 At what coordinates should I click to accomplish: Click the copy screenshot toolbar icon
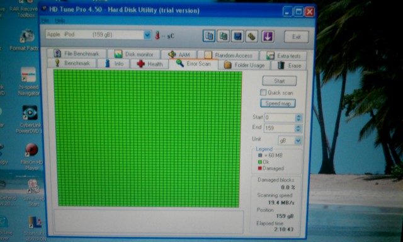(223, 37)
